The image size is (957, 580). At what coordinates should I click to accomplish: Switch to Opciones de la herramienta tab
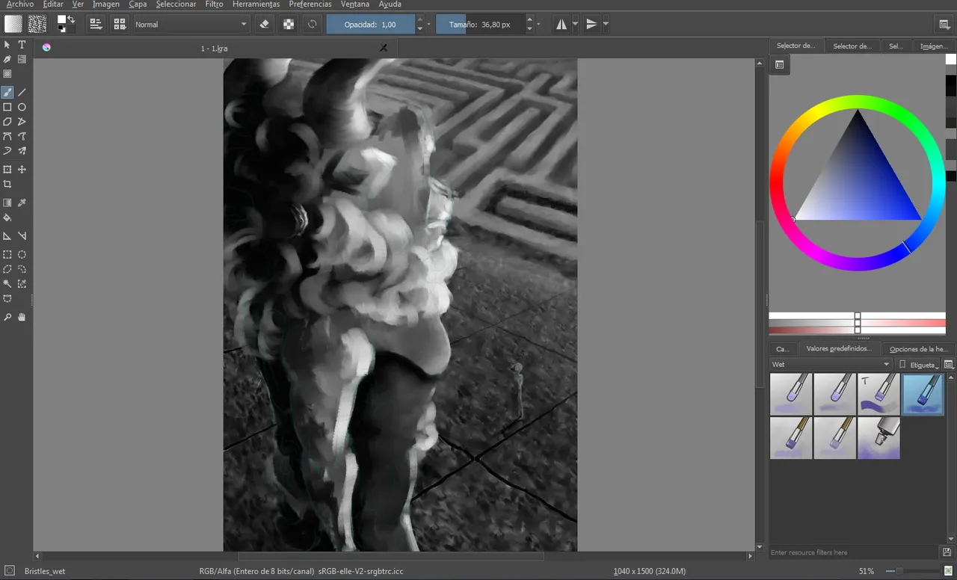pos(919,349)
